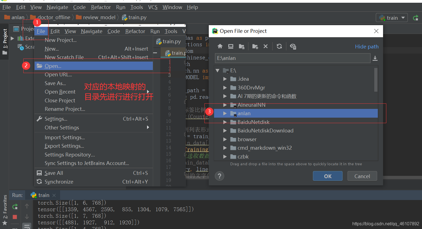Viewport: 422px width, 229px height.
Task: Open the Refactor menu
Action: coord(101,7)
